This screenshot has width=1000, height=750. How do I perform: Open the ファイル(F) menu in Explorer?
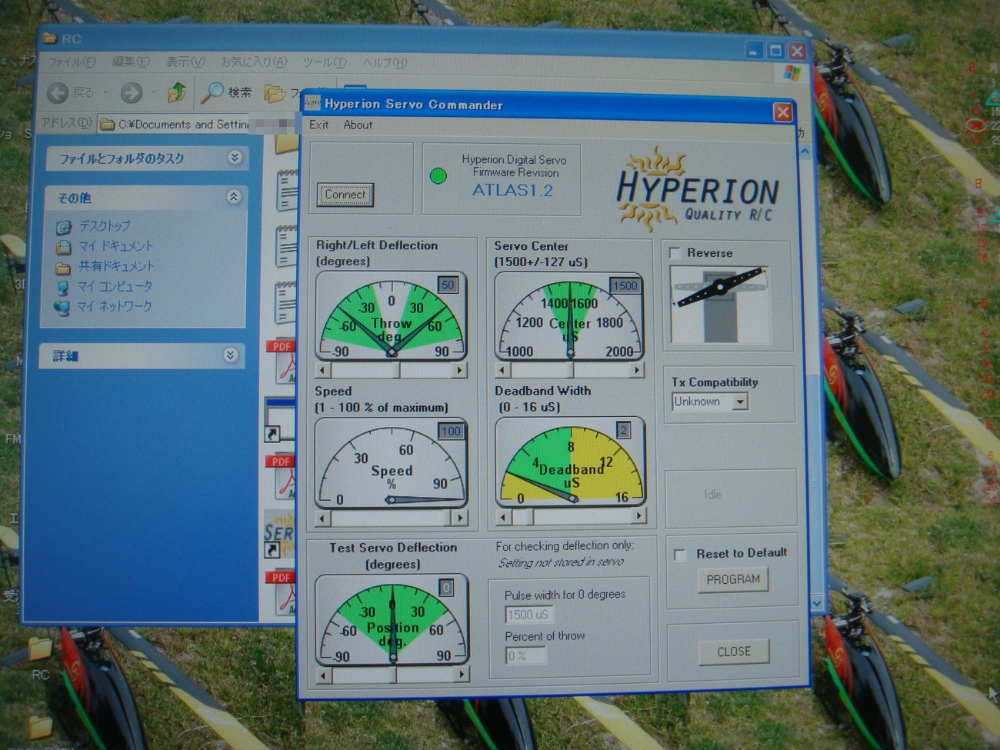(72, 62)
